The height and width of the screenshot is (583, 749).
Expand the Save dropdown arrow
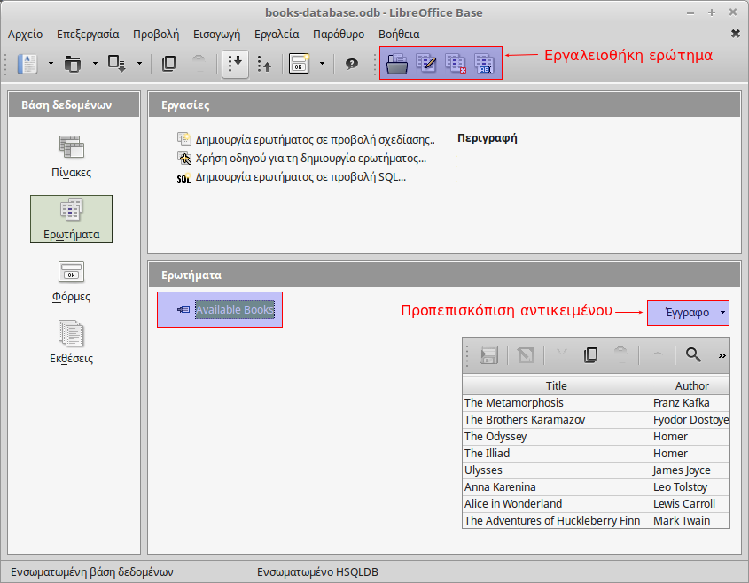pos(139,63)
